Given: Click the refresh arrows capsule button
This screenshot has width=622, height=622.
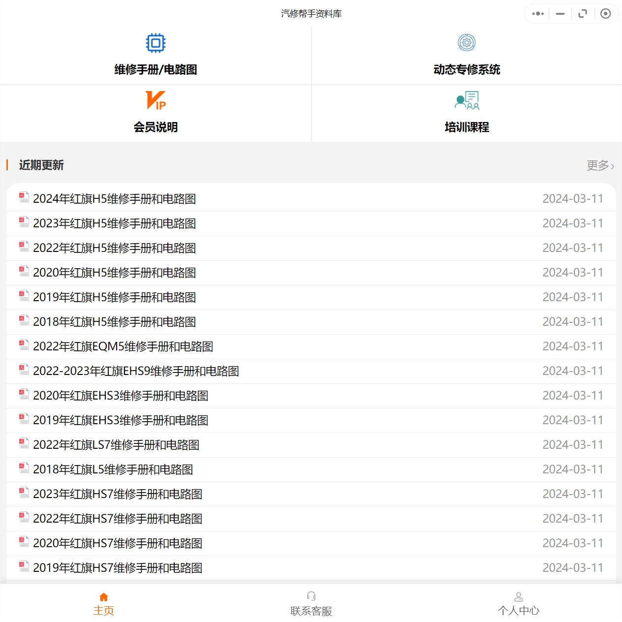Looking at the screenshot, I should 583,13.
